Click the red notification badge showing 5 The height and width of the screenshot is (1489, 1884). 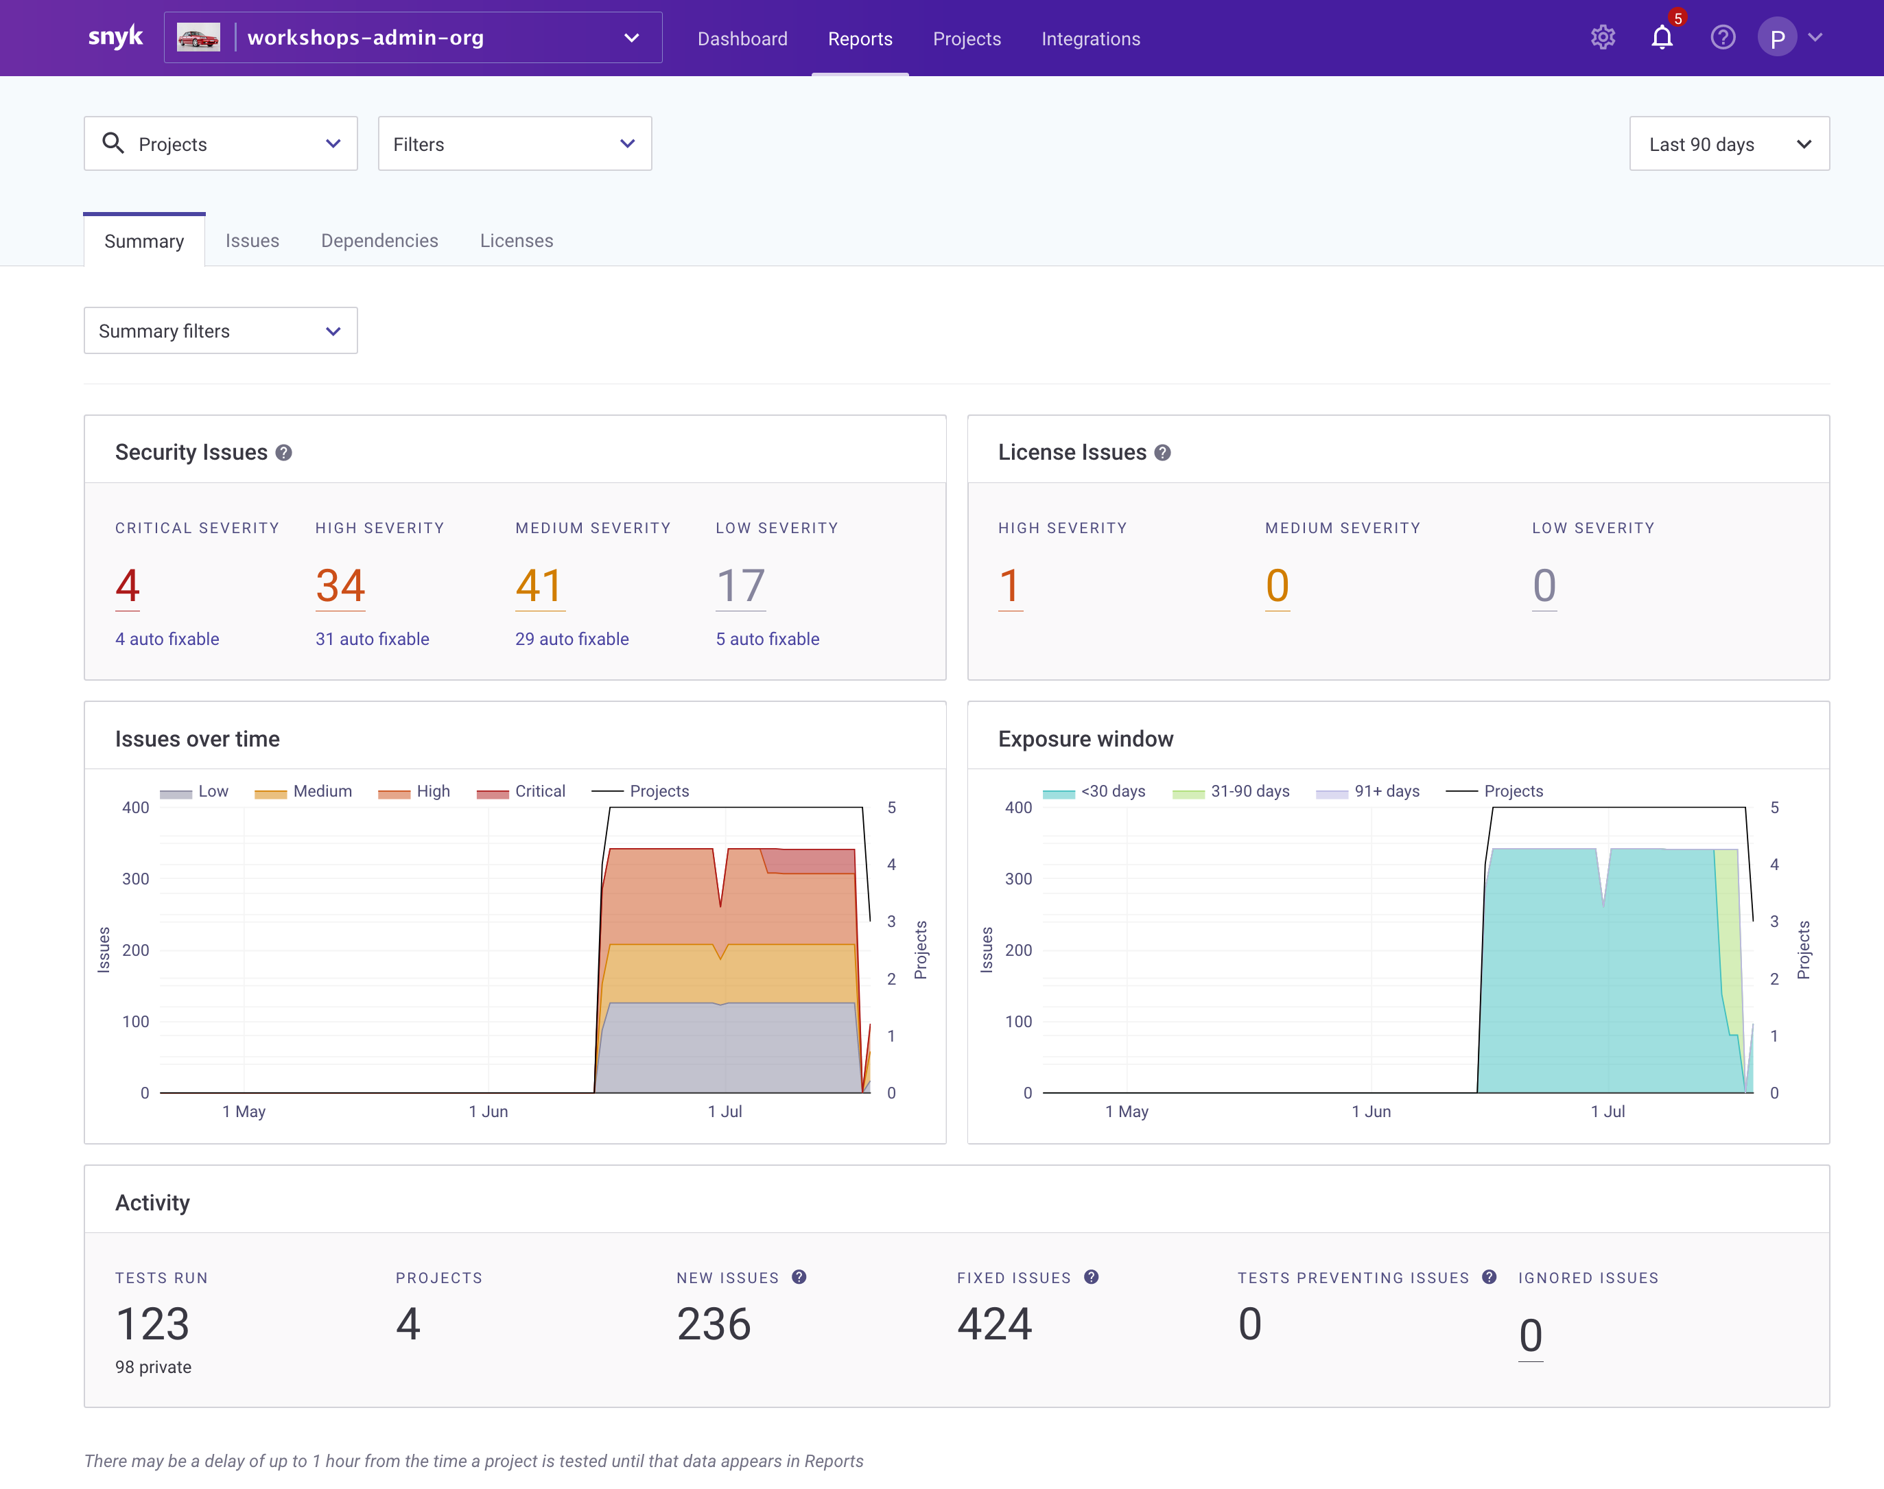[1677, 19]
